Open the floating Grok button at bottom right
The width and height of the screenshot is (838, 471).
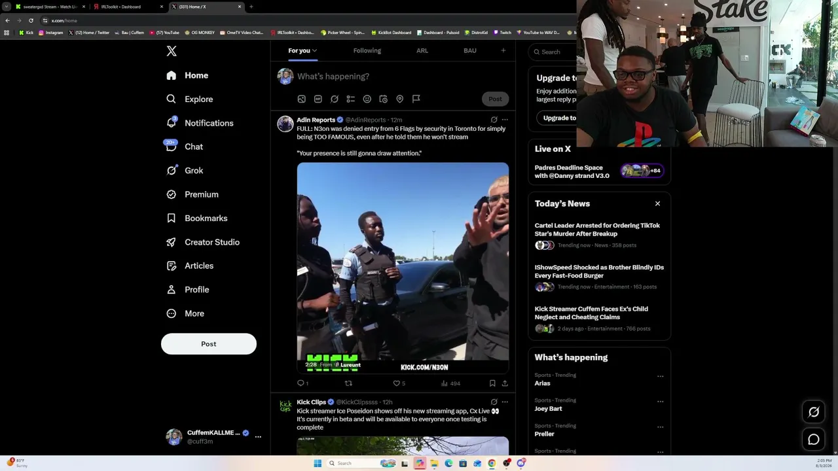coord(814,412)
